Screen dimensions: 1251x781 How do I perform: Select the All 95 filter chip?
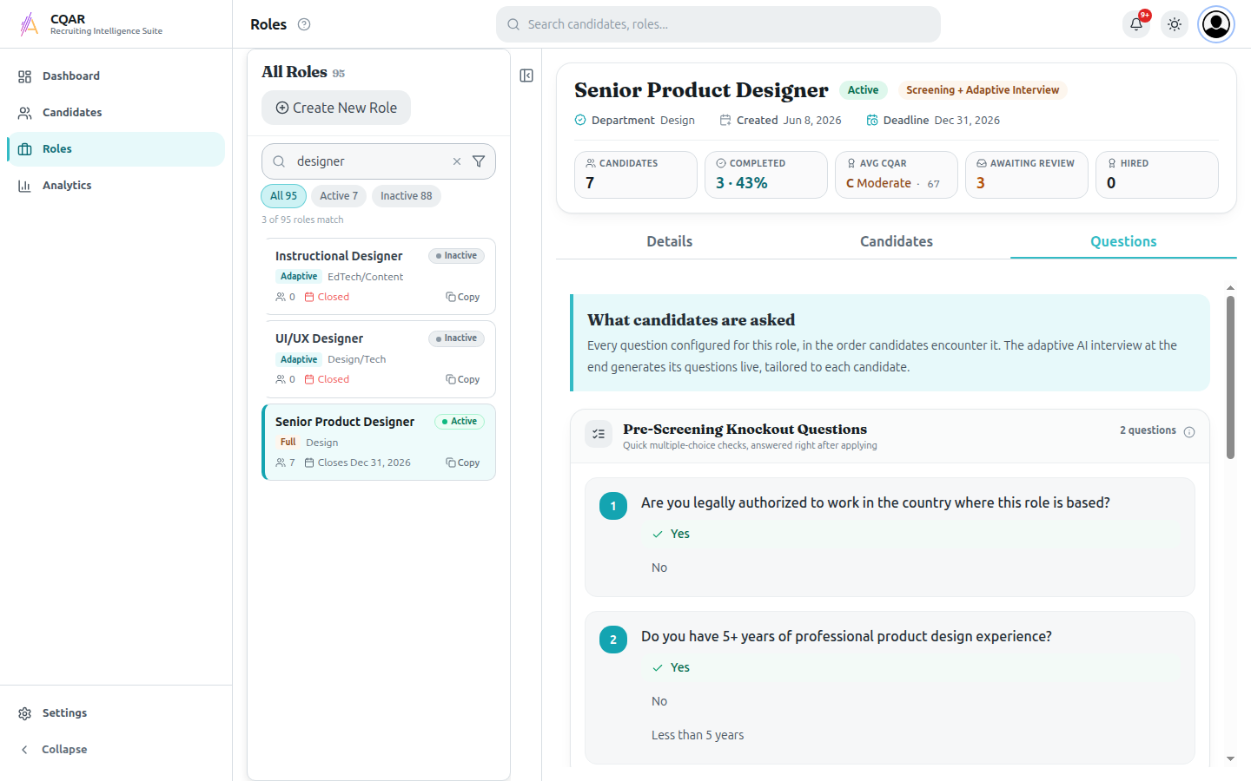[x=283, y=196]
